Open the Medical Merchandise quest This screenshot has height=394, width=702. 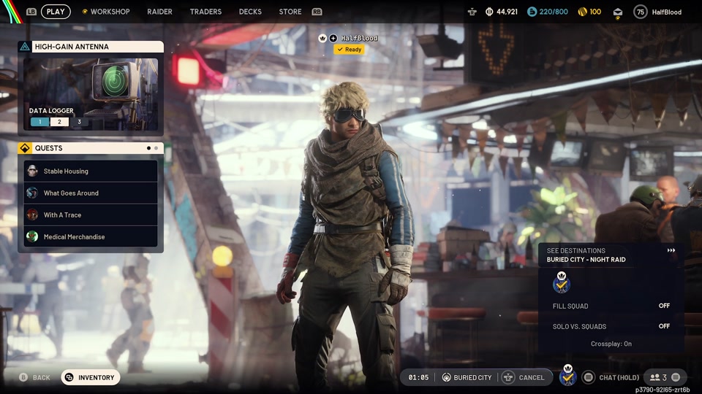click(91, 236)
